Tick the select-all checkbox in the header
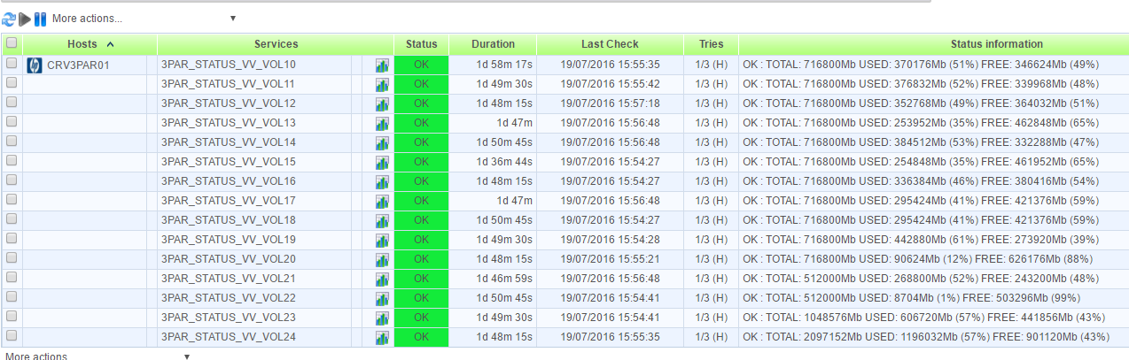Screen dimensions: 1129x360 click(x=12, y=43)
